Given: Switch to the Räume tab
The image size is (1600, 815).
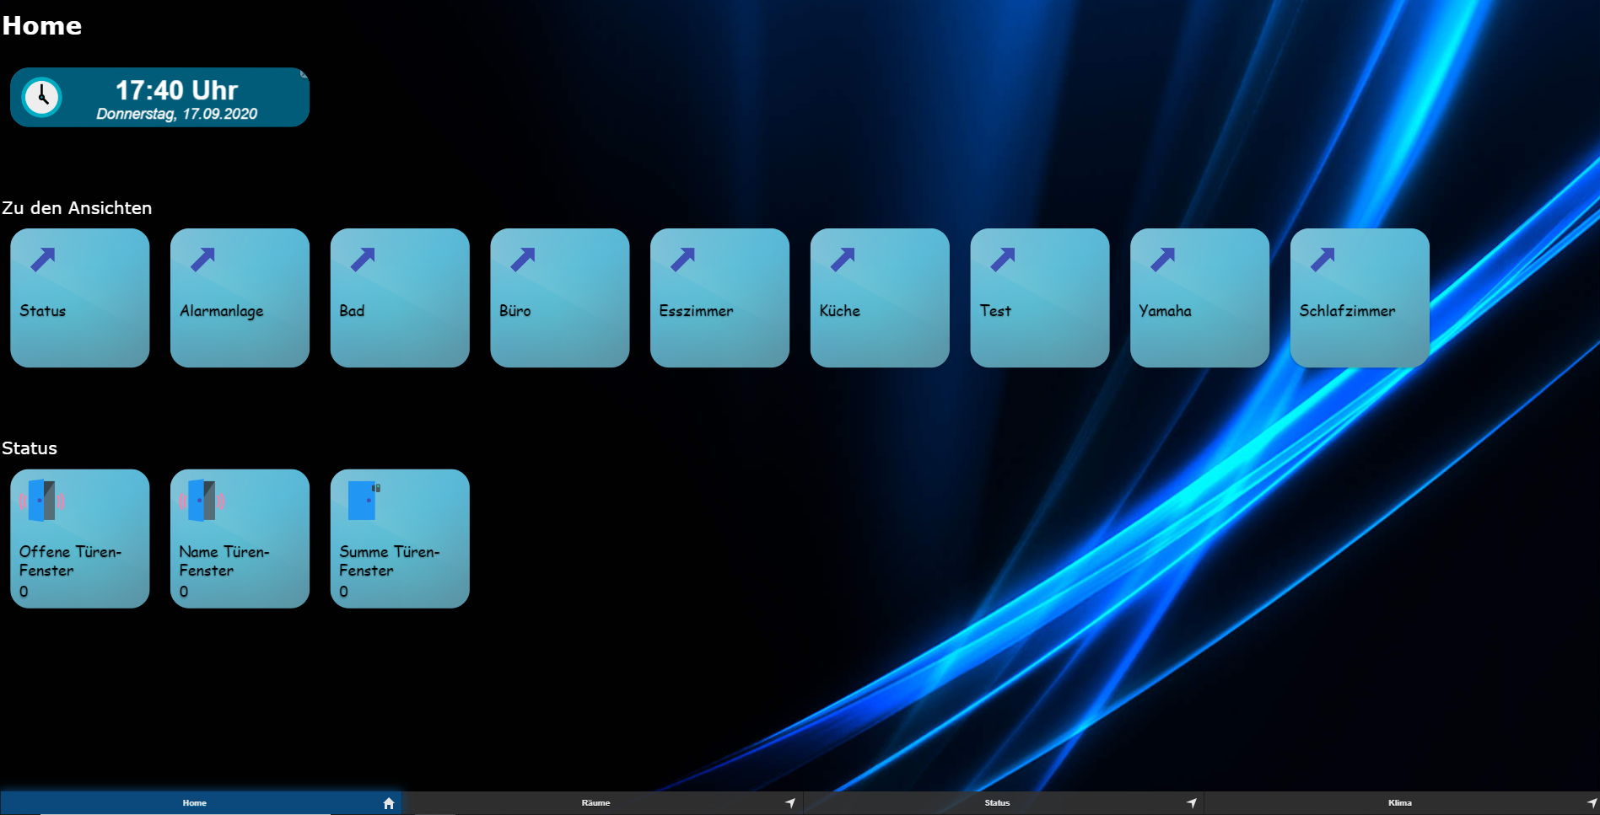Looking at the screenshot, I should coord(602,803).
